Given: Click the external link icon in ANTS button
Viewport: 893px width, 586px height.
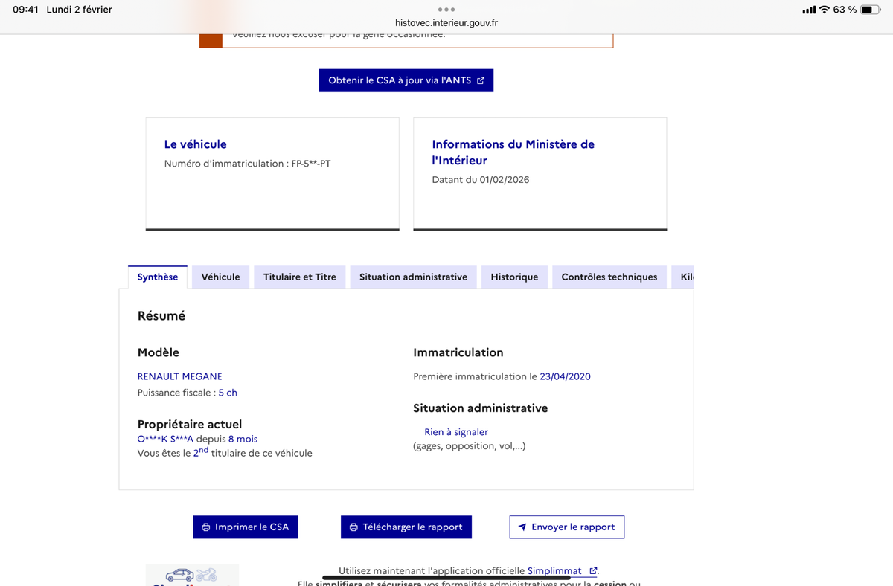Looking at the screenshot, I should 481,80.
